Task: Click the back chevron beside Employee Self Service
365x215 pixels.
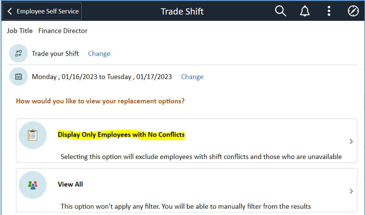Action: (10, 11)
